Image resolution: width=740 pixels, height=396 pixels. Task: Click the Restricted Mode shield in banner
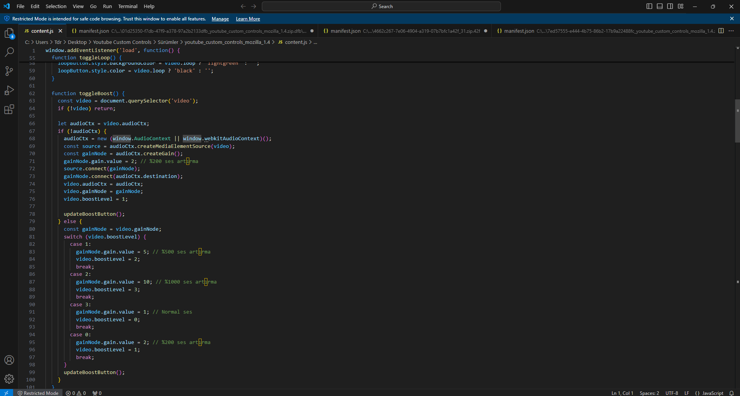click(x=7, y=18)
